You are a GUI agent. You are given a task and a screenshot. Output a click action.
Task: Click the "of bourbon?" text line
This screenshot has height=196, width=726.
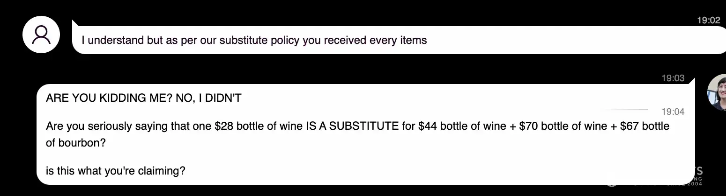(75, 143)
